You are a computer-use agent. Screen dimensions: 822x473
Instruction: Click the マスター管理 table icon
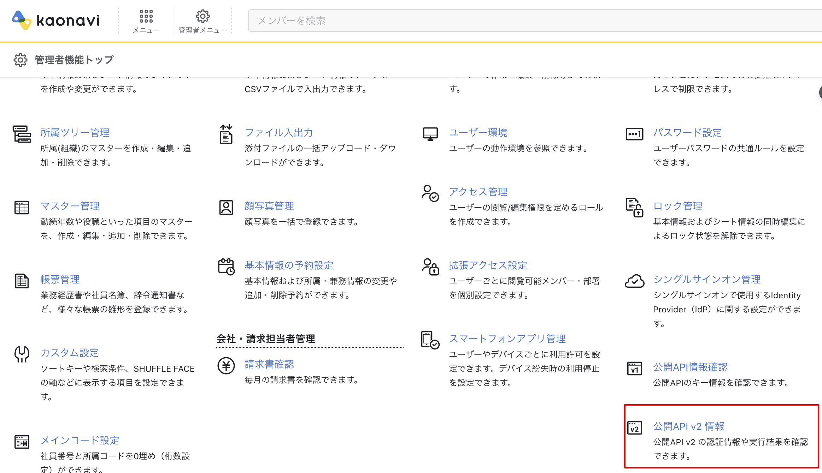pyautogui.click(x=22, y=208)
